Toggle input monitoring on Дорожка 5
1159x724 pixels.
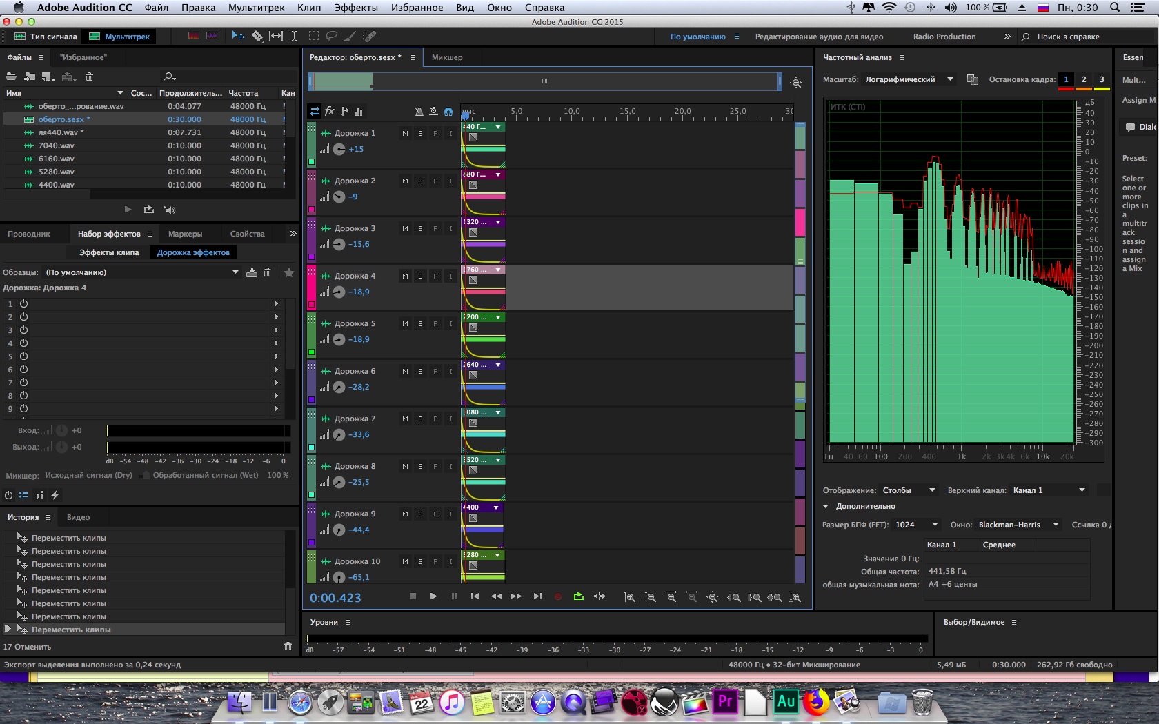click(x=450, y=323)
